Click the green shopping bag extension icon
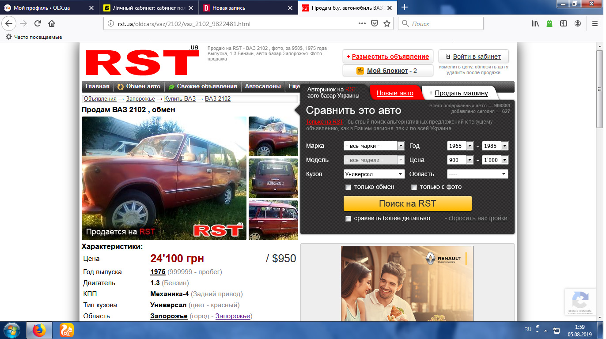Viewport: 606px width, 339px height. [x=549, y=24]
